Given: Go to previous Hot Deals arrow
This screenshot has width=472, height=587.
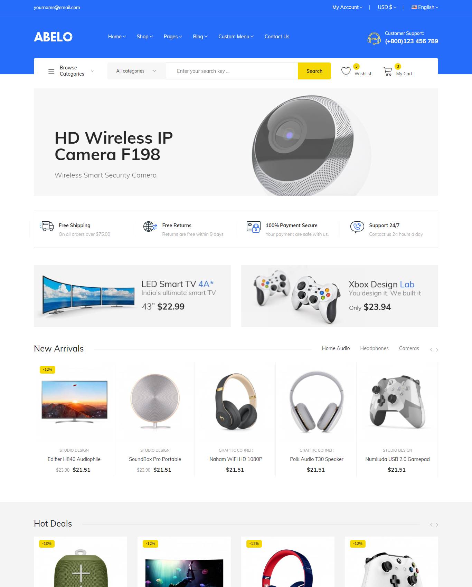Looking at the screenshot, I should coord(431,525).
